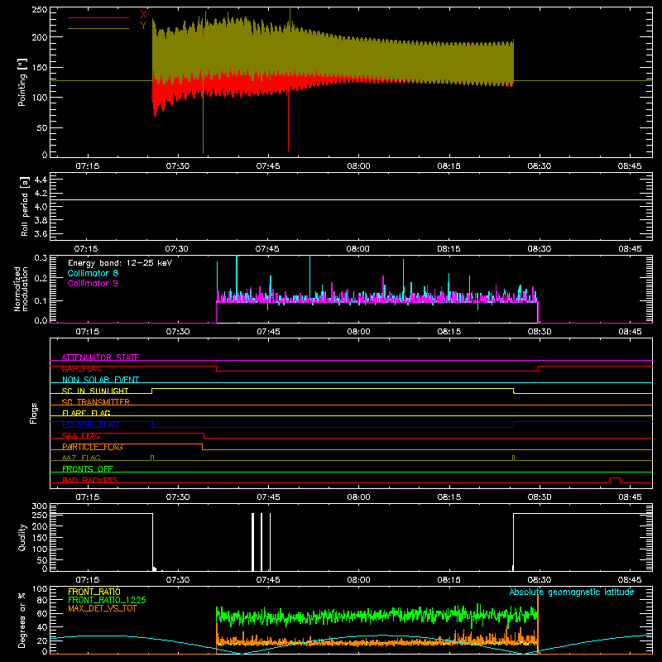The image size is (662, 662).
Task: Click the olive downward pointing spike near 07:34
Action: click(x=203, y=127)
